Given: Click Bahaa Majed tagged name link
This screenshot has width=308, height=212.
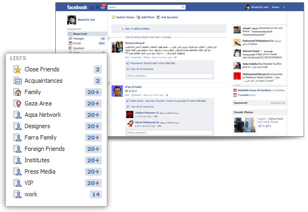Looking at the screenshot, I should [276, 119].
